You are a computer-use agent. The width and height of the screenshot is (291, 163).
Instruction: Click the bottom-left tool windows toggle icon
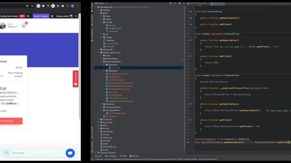click(92, 159)
